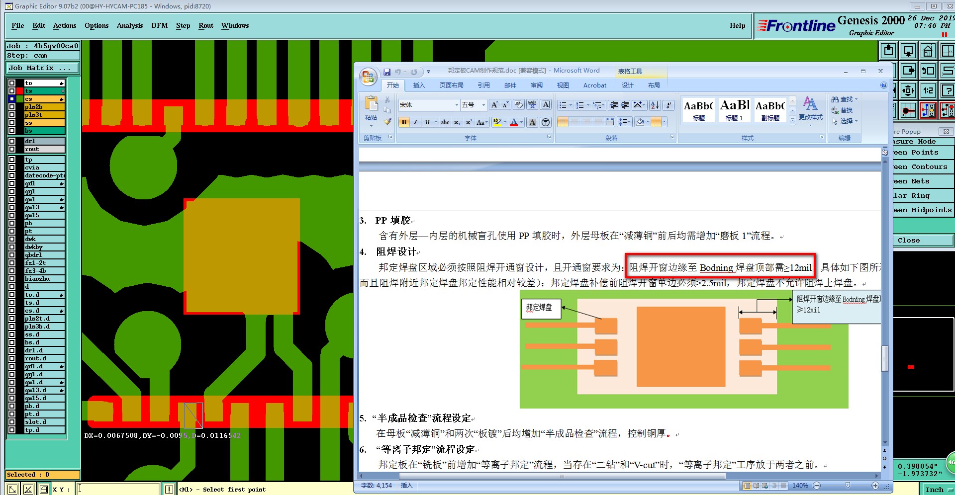Click the 替换 Replace button in Word
Image resolution: width=955 pixels, height=495 pixels.
(842, 110)
